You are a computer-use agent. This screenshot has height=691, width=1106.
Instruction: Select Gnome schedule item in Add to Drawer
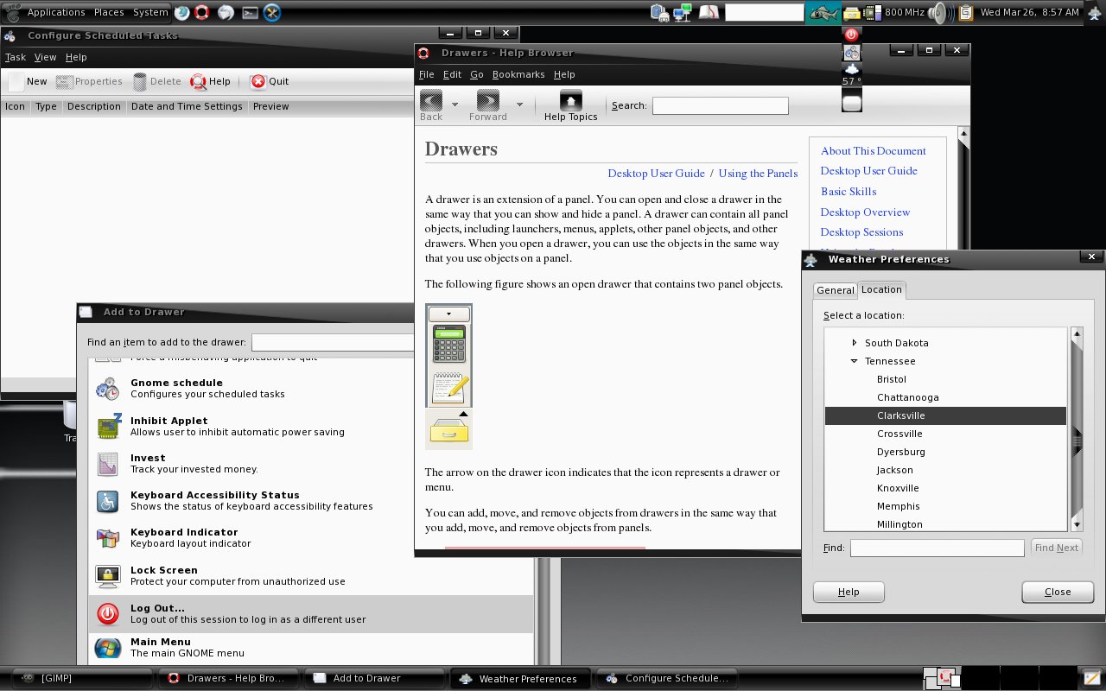click(x=311, y=389)
